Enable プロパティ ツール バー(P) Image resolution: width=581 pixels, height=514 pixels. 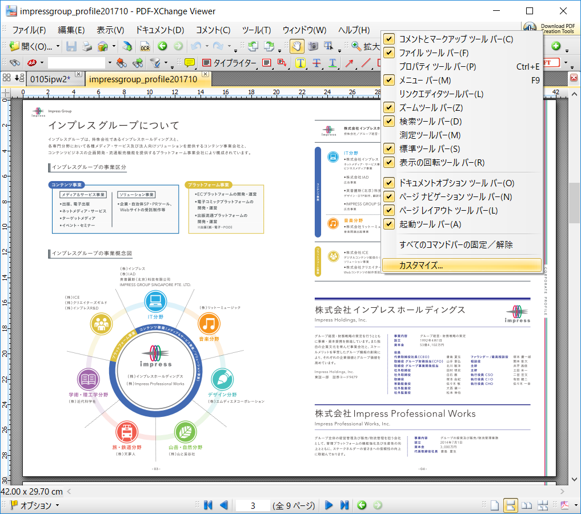pyautogui.click(x=462, y=67)
